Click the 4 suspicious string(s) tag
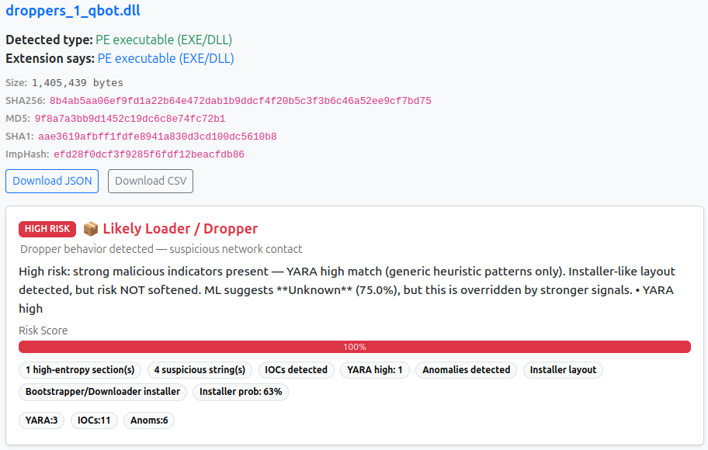 200,369
